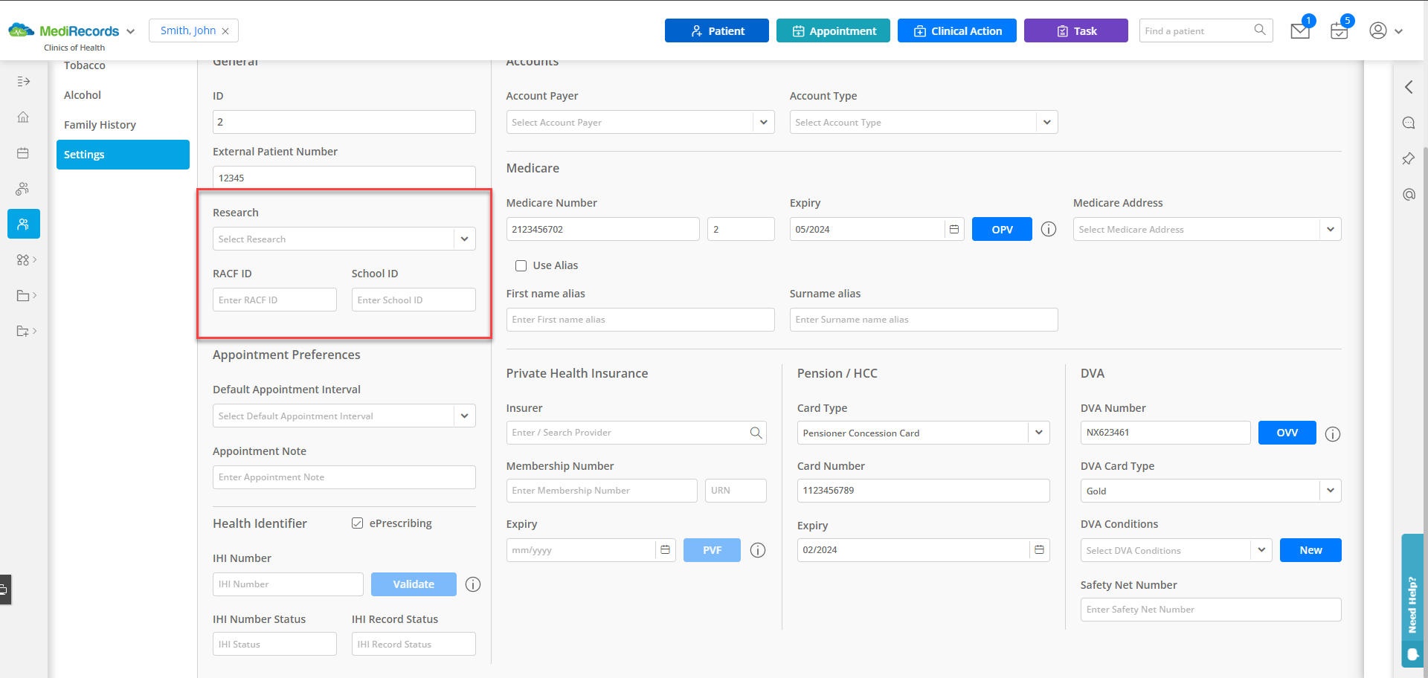Screen dimensions: 1428x678
Task: Click the @ mention icon in right panel
Action: (1409, 195)
